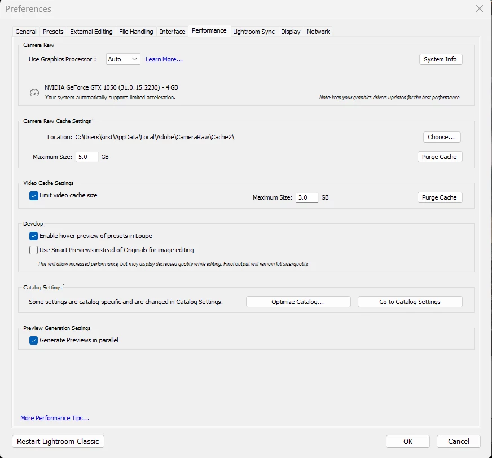
Task: Uncheck Generate Previews in parallel
Action: (x=34, y=340)
